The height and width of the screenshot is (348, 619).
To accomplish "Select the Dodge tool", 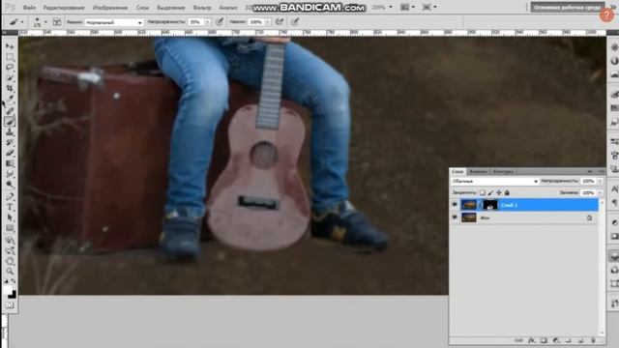I will (10, 185).
